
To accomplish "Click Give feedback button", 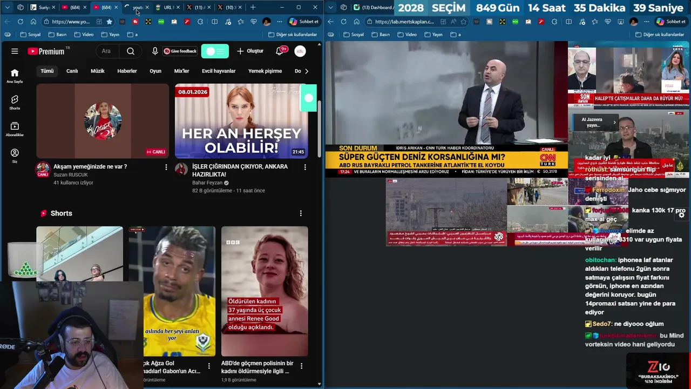I will click(x=180, y=51).
